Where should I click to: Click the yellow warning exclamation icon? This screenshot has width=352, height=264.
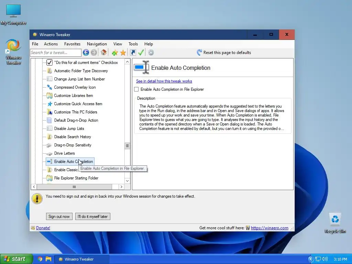click(x=37, y=198)
